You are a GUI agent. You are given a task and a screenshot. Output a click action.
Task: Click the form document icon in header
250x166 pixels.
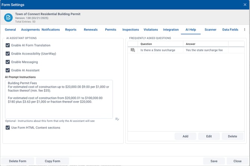point(8,17)
